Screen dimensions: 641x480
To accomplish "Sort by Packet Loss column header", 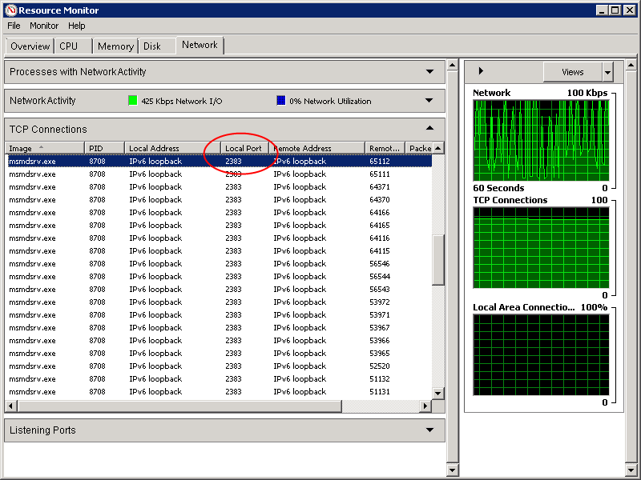I will (418, 148).
